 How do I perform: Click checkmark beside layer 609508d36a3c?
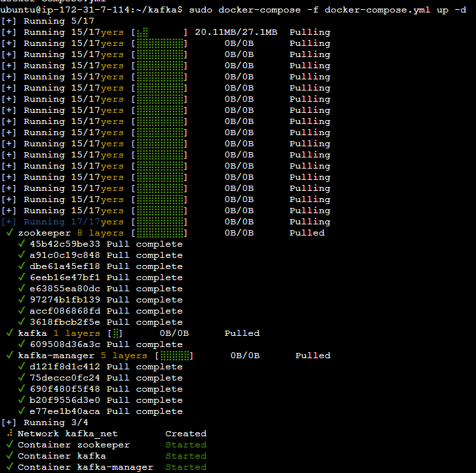(21, 344)
